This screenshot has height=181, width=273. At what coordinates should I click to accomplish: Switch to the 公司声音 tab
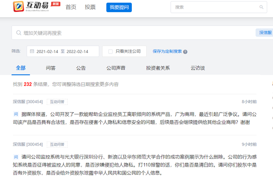coord(116,68)
